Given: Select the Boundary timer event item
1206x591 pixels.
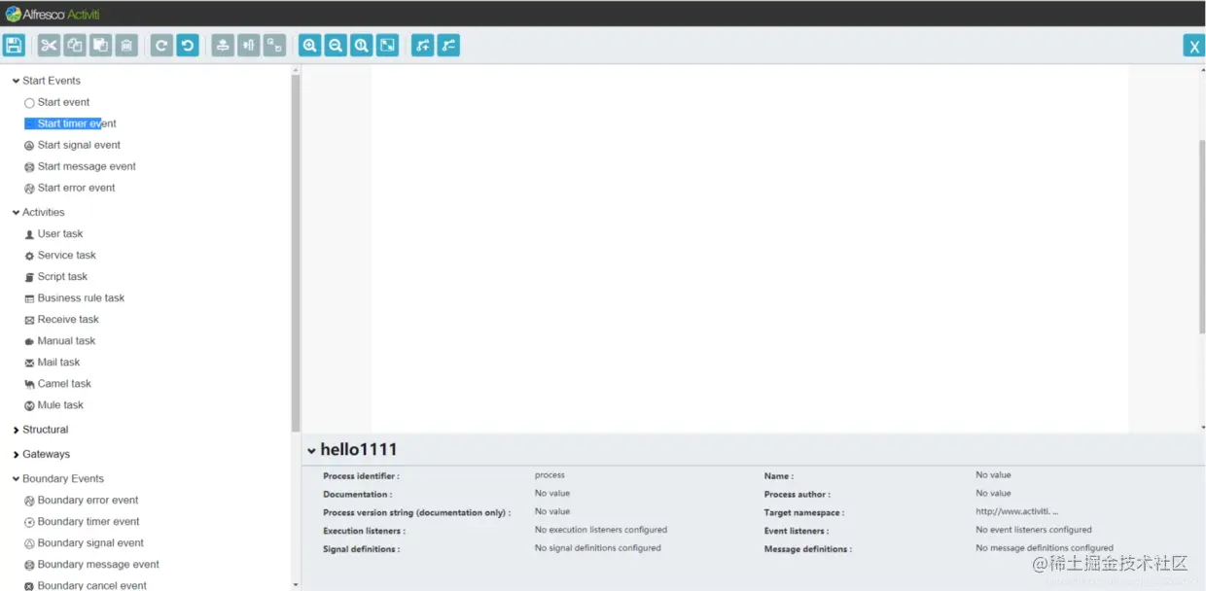Looking at the screenshot, I should [x=82, y=521].
